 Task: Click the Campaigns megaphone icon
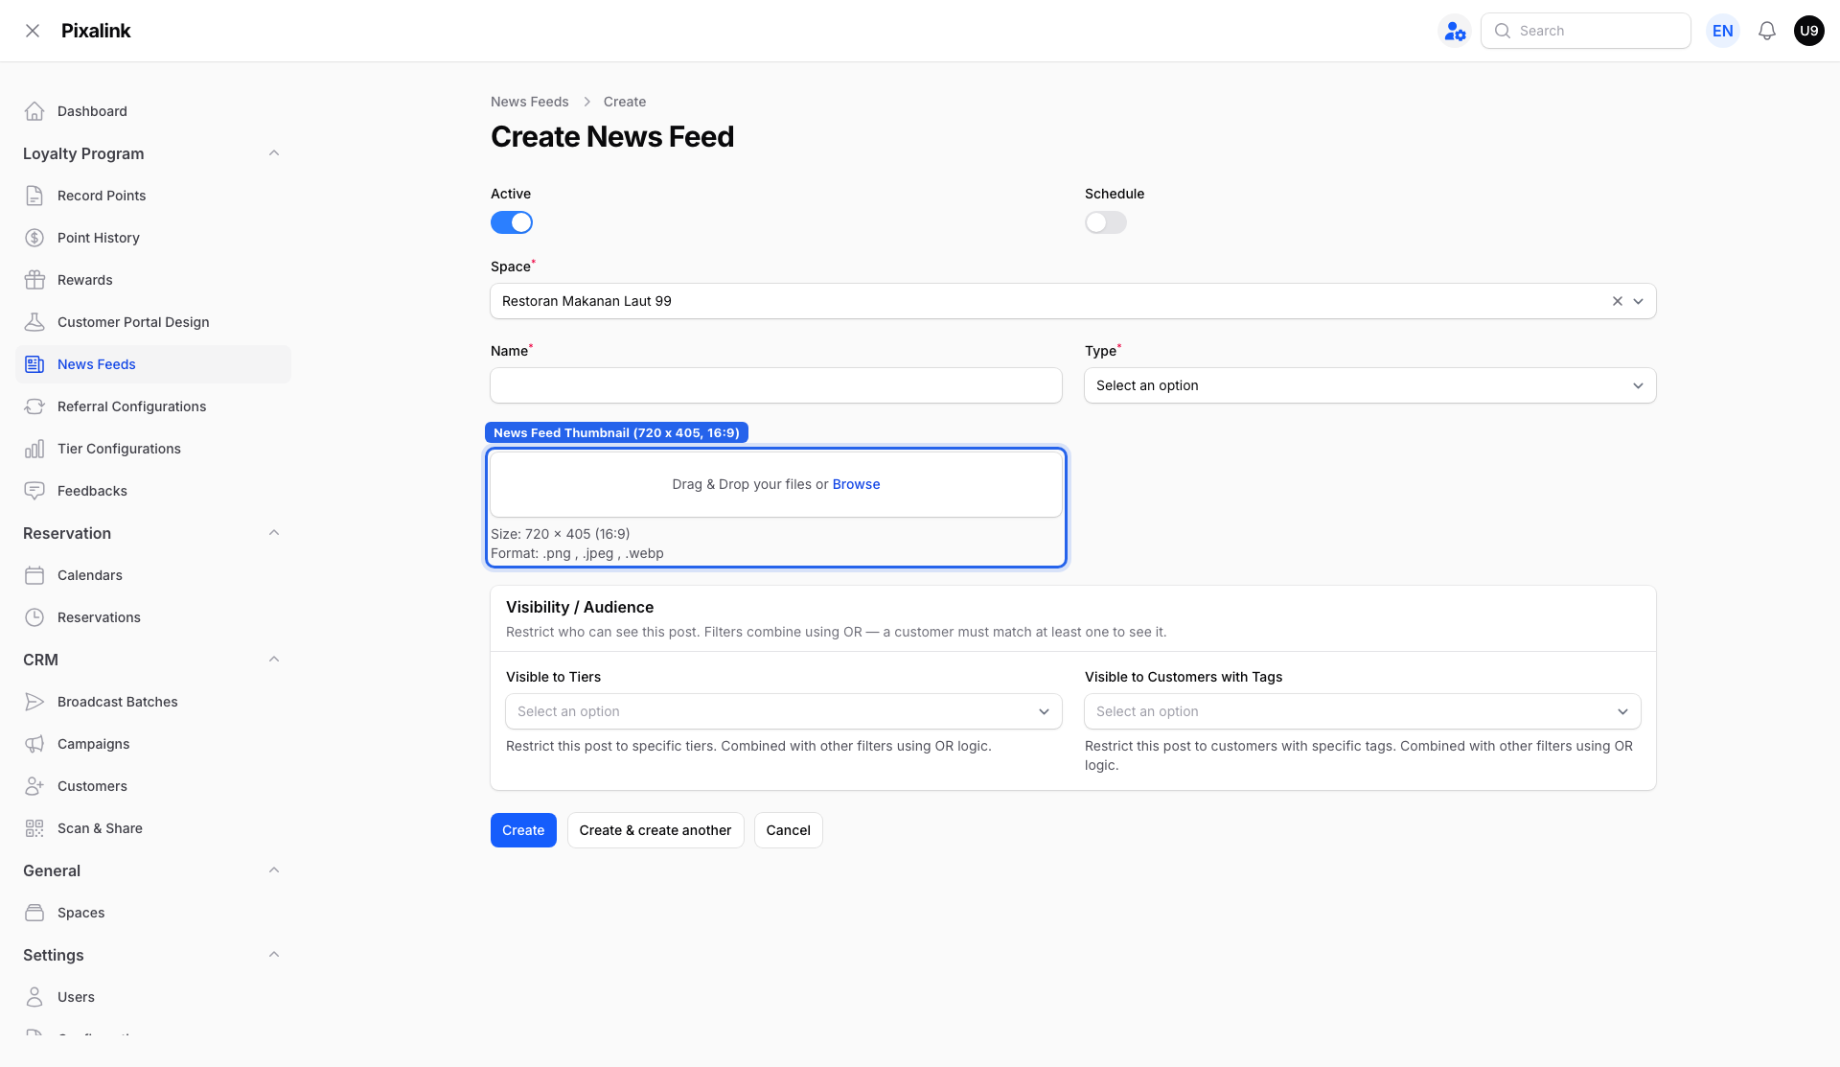[x=34, y=744]
